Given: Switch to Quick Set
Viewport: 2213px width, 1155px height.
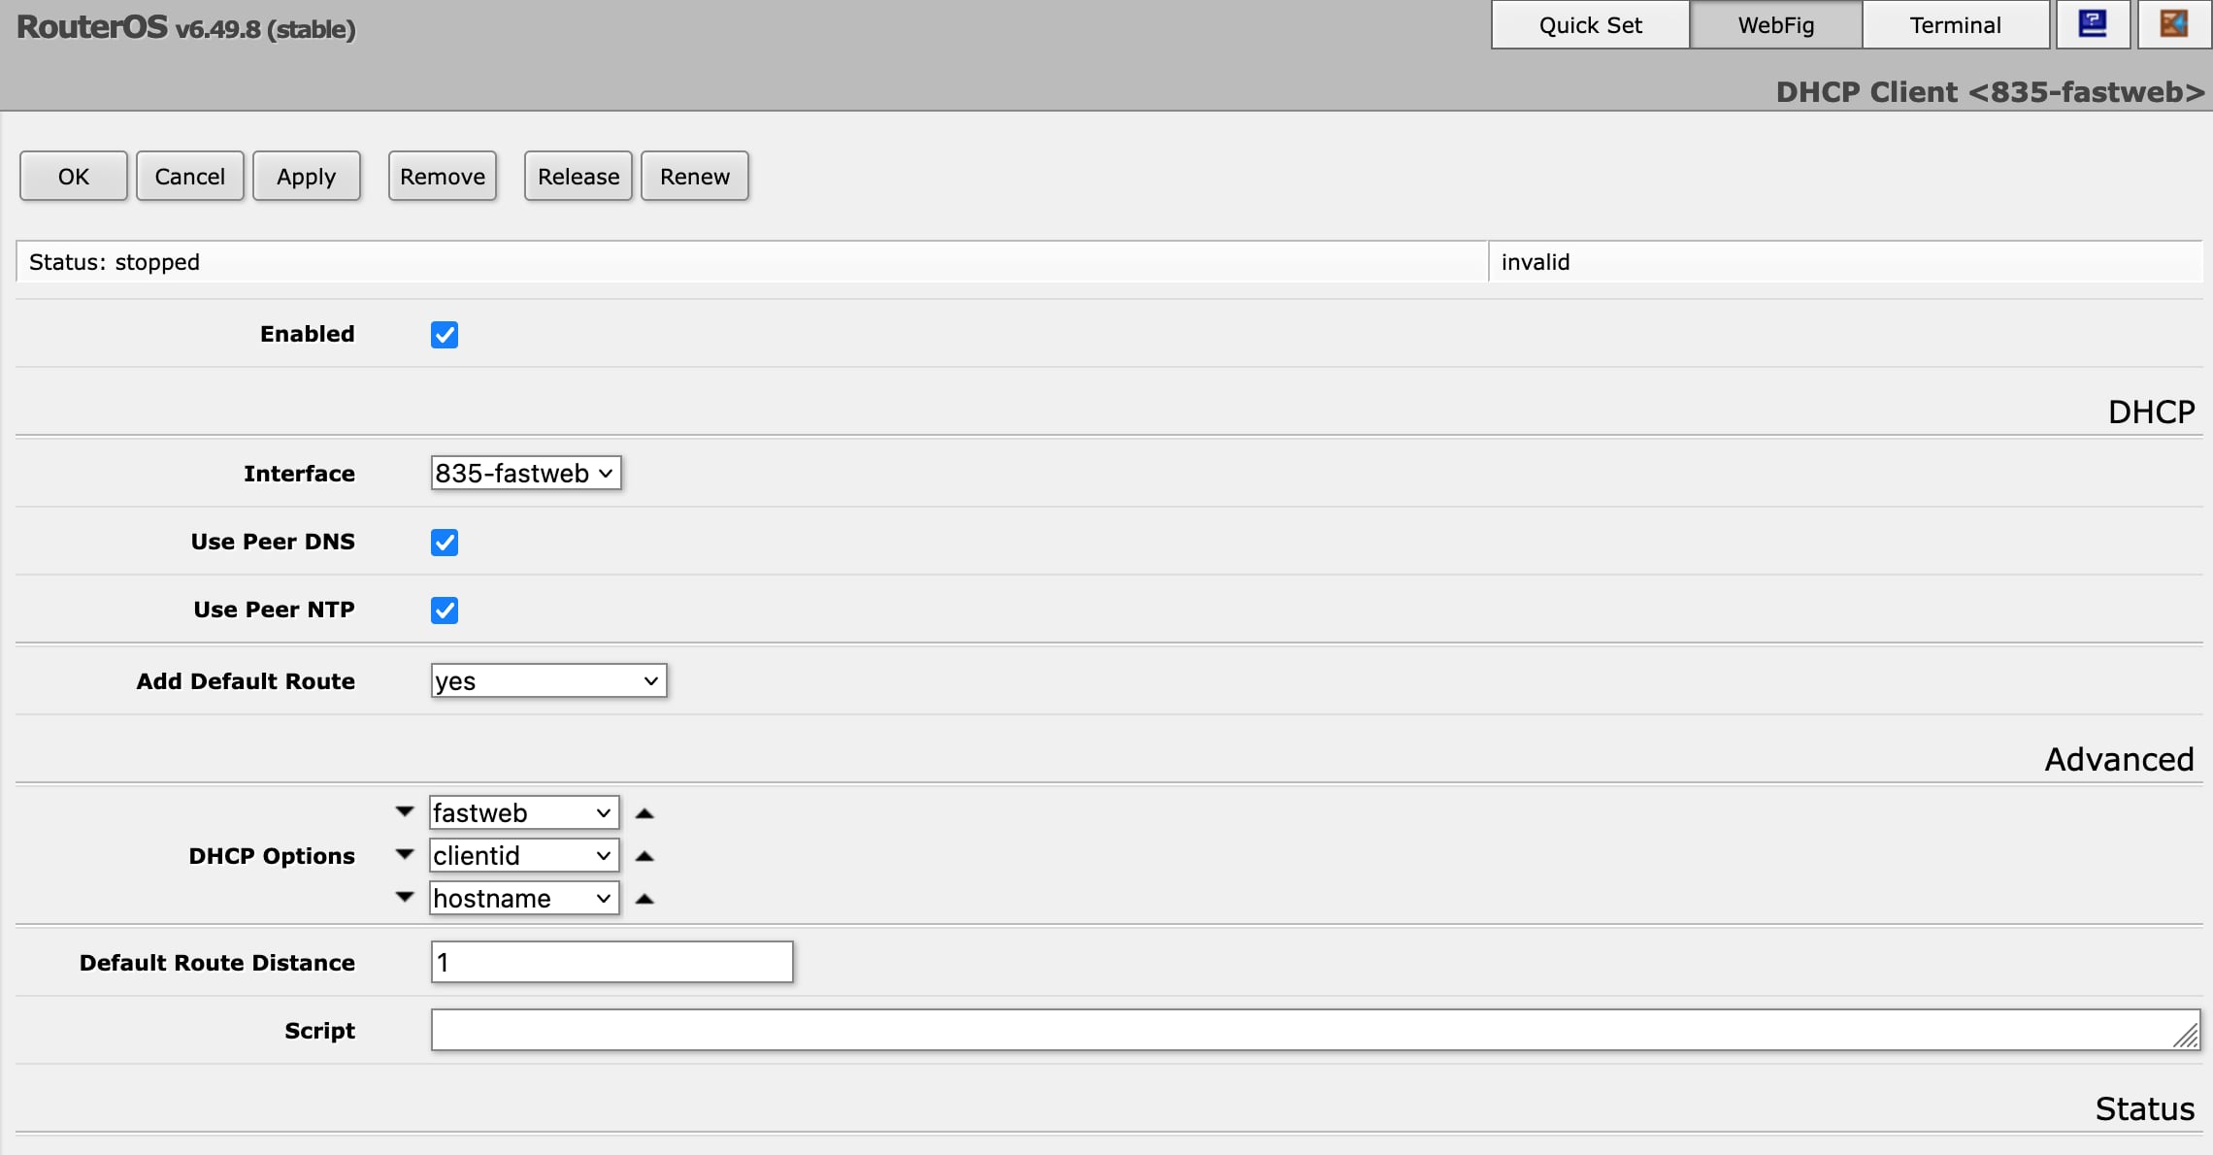Looking at the screenshot, I should tap(1590, 25).
